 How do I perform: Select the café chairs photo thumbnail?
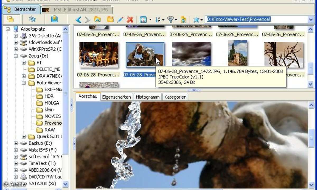tap(99, 55)
